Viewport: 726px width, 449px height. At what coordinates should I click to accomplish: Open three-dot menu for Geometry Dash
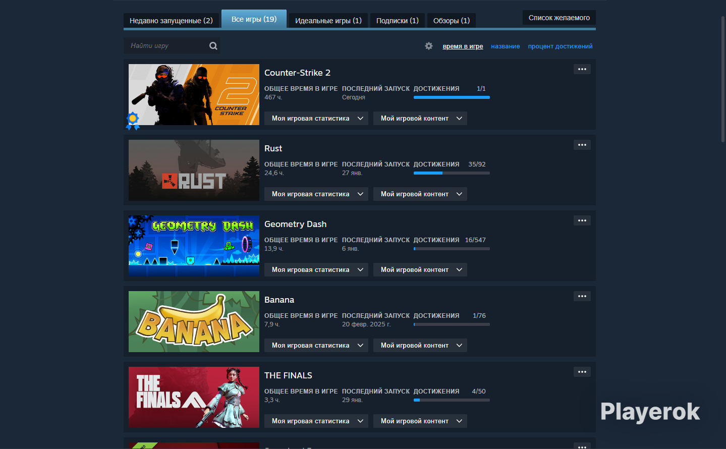(582, 220)
